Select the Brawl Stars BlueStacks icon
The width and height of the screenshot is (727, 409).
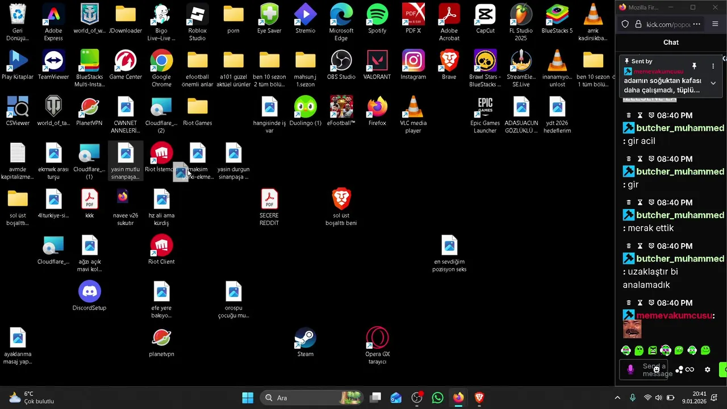[485, 69]
